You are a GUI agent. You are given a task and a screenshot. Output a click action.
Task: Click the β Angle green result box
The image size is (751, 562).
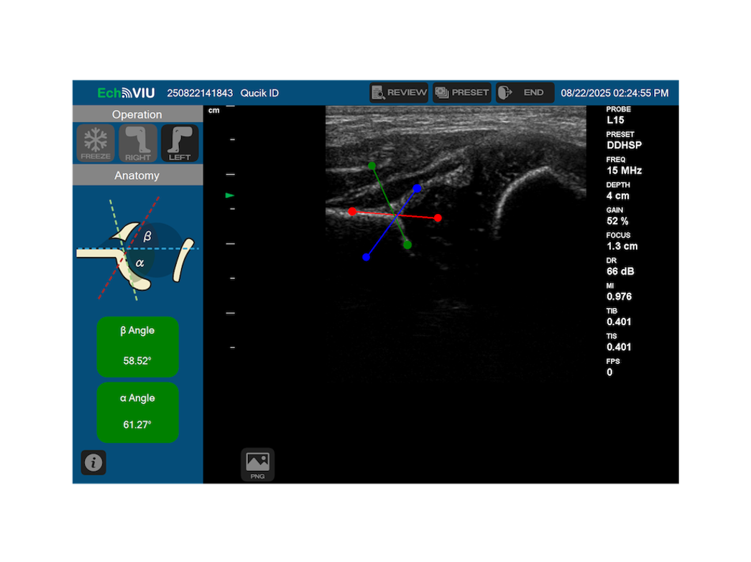point(138,347)
